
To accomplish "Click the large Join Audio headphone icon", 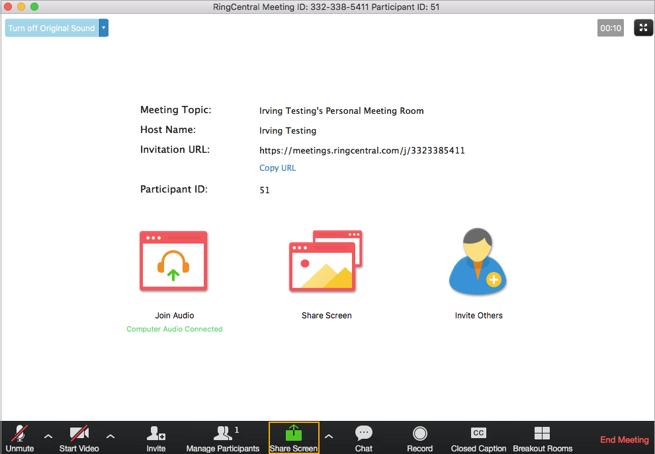I will tap(173, 261).
